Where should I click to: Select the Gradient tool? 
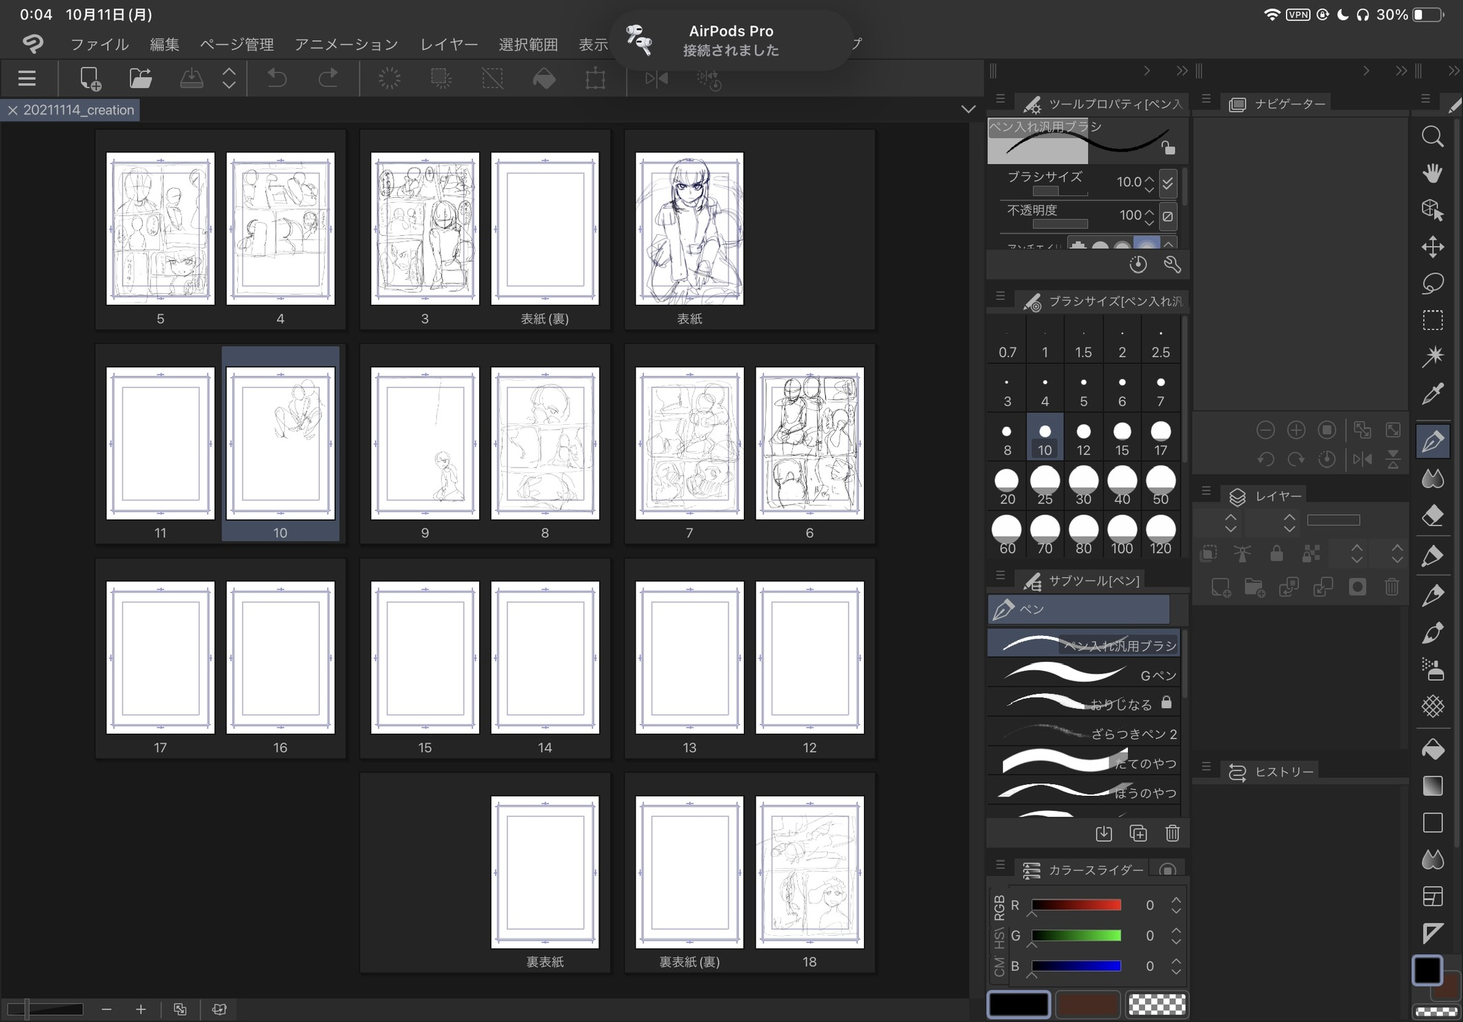[x=1433, y=785]
